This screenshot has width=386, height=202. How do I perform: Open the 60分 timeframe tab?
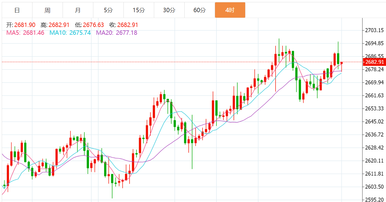[x=200, y=10]
